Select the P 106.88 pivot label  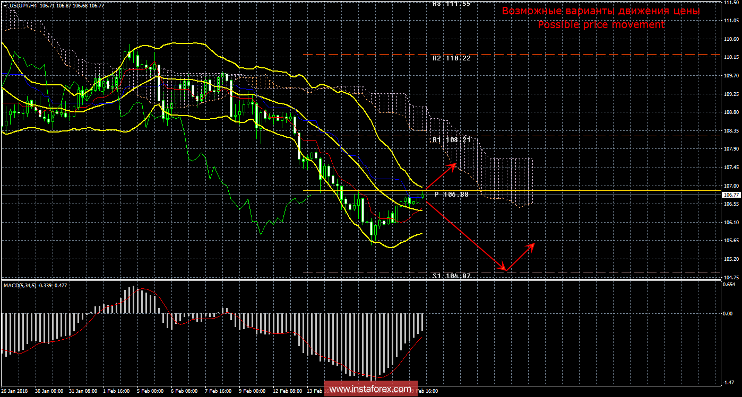click(x=451, y=195)
